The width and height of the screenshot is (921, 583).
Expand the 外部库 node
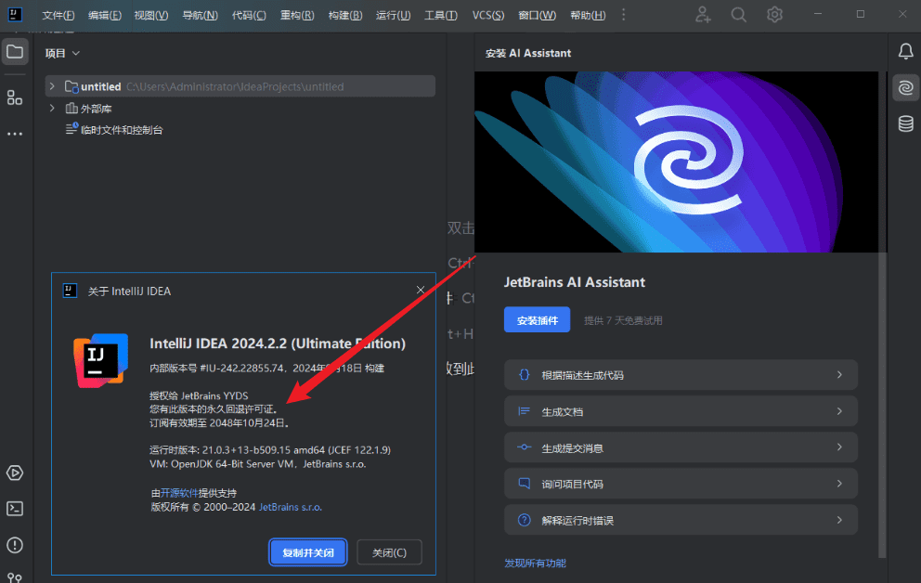52,108
